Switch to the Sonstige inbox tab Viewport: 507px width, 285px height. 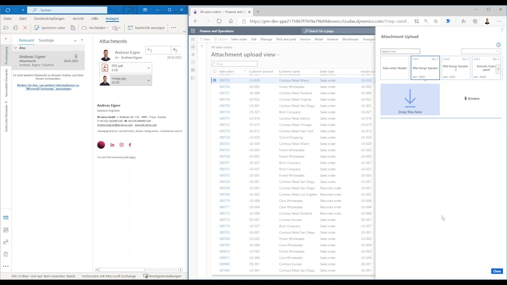[x=46, y=40]
